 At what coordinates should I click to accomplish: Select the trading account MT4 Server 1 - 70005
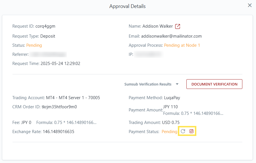73,98
